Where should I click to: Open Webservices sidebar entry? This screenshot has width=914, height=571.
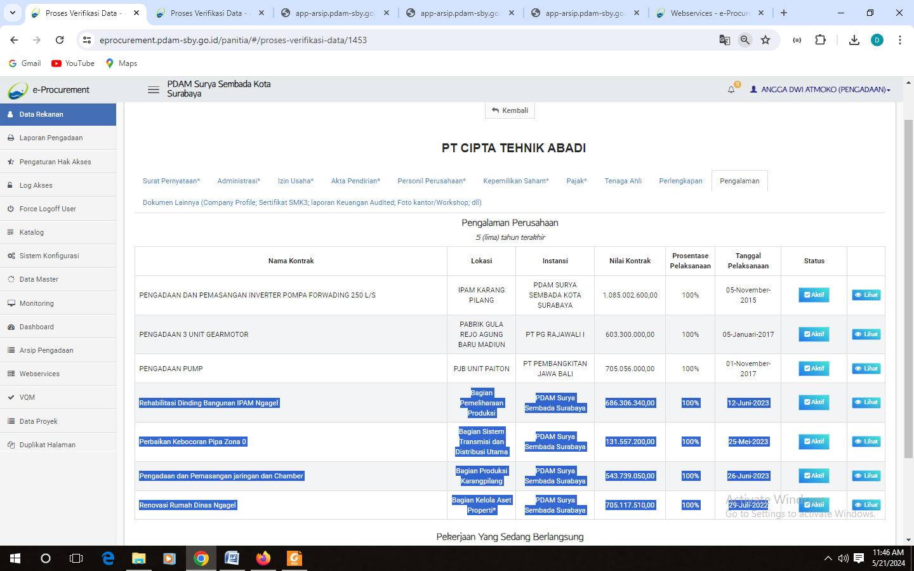pos(58,374)
